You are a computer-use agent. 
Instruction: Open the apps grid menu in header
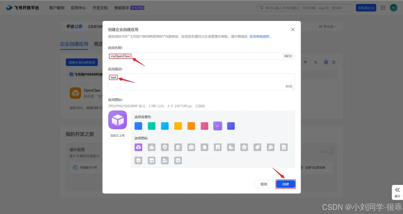[x=383, y=8]
